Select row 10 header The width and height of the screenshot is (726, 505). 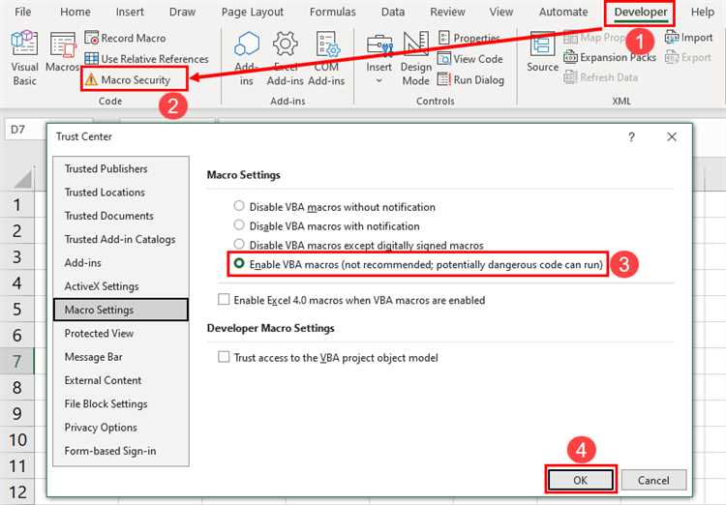17,440
